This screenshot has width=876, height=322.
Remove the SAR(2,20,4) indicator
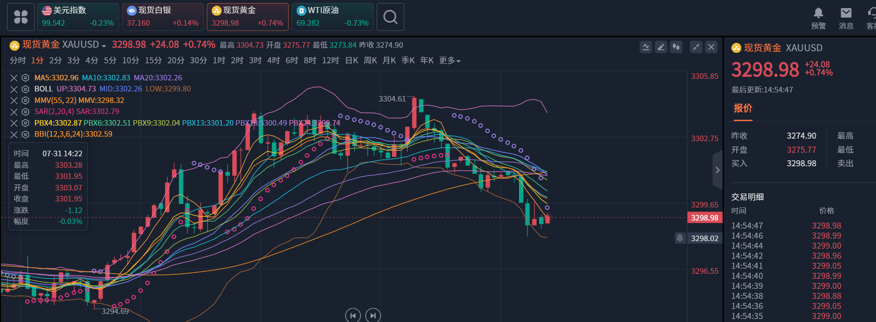tap(14, 112)
